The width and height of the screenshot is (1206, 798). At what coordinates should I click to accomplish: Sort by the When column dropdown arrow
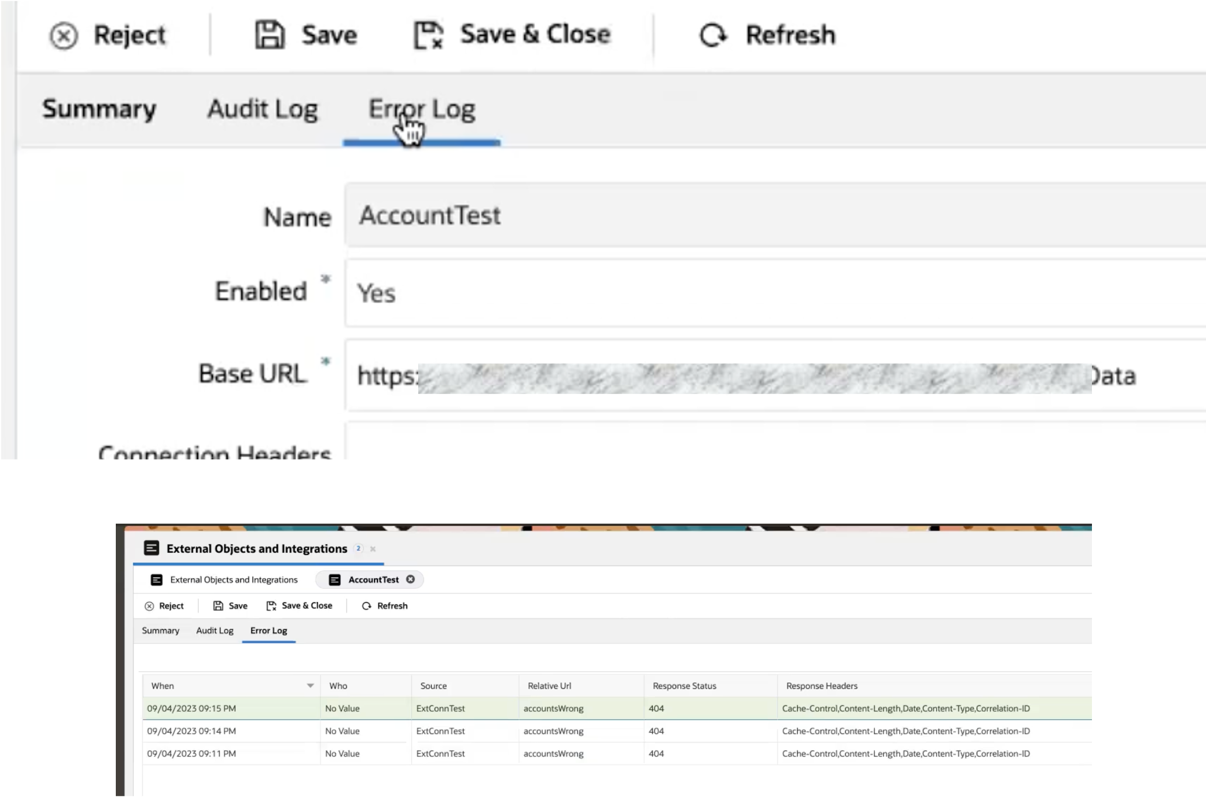click(x=310, y=686)
